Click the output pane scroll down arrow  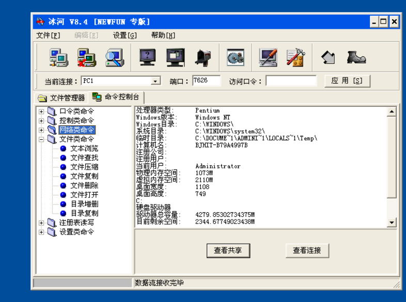392,222
